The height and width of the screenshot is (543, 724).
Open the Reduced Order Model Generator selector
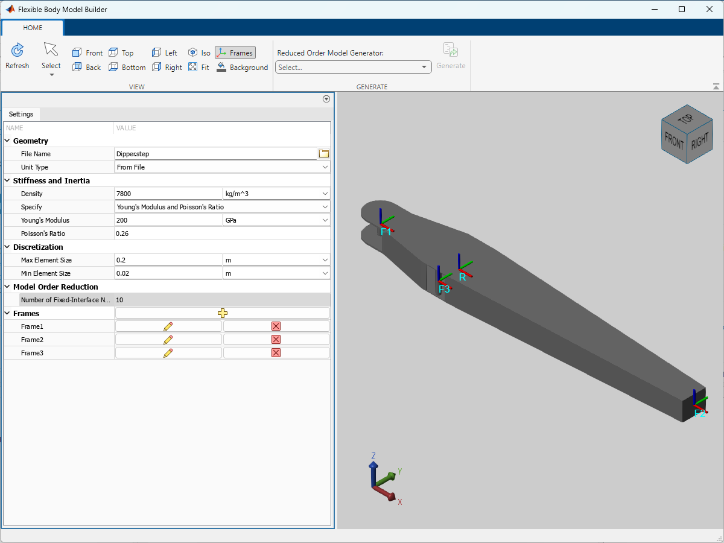[353, 67]
